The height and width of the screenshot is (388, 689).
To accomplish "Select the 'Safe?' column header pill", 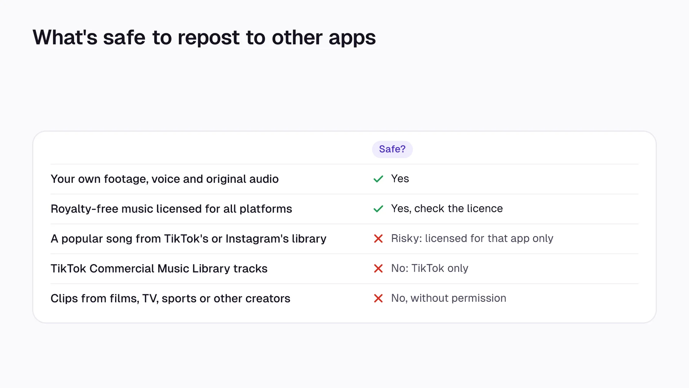I will (x=392, y=149).
